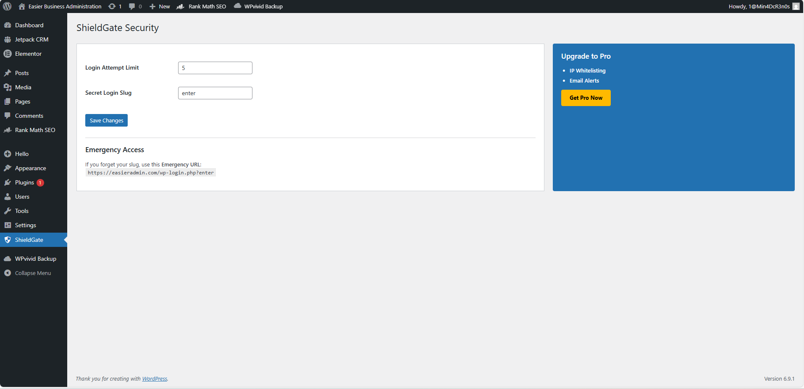Viewport: 804px width, 389px height.
Task: Click the Version 6.9.1 footer text
Action: 779,379
